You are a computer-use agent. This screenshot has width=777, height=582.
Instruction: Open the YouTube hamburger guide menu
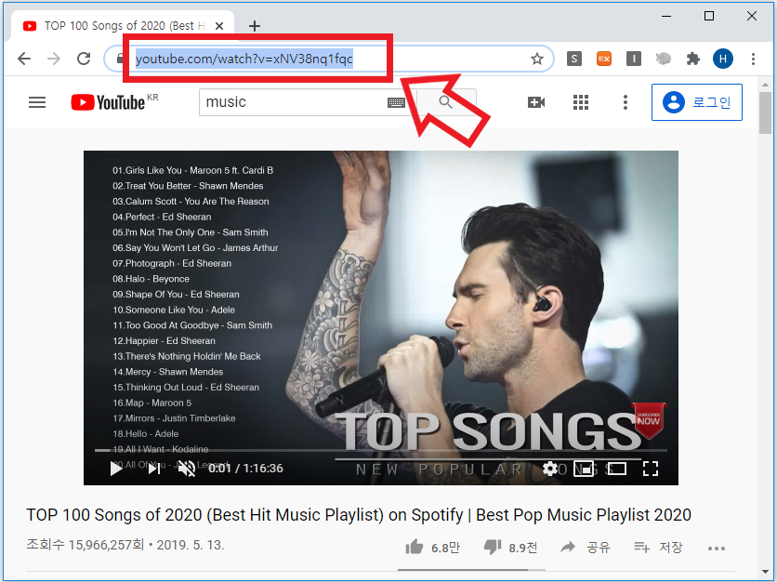pyautogui.click(x=37, y=102)
